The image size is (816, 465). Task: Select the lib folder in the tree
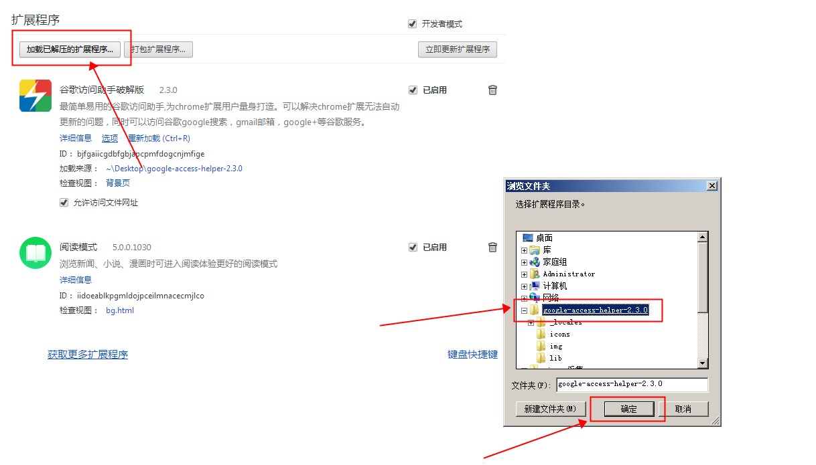pos(556,358)
